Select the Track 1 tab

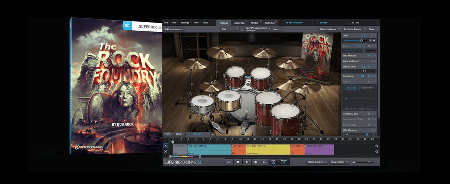pyautogui.click(x=198, y=134)
